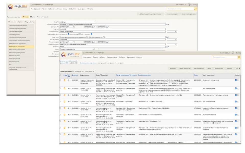Open calendar for Исх. дата start 29.09.2022
Image resolution: width=245 pixels, height=153 pixels.
pos(92,42)
